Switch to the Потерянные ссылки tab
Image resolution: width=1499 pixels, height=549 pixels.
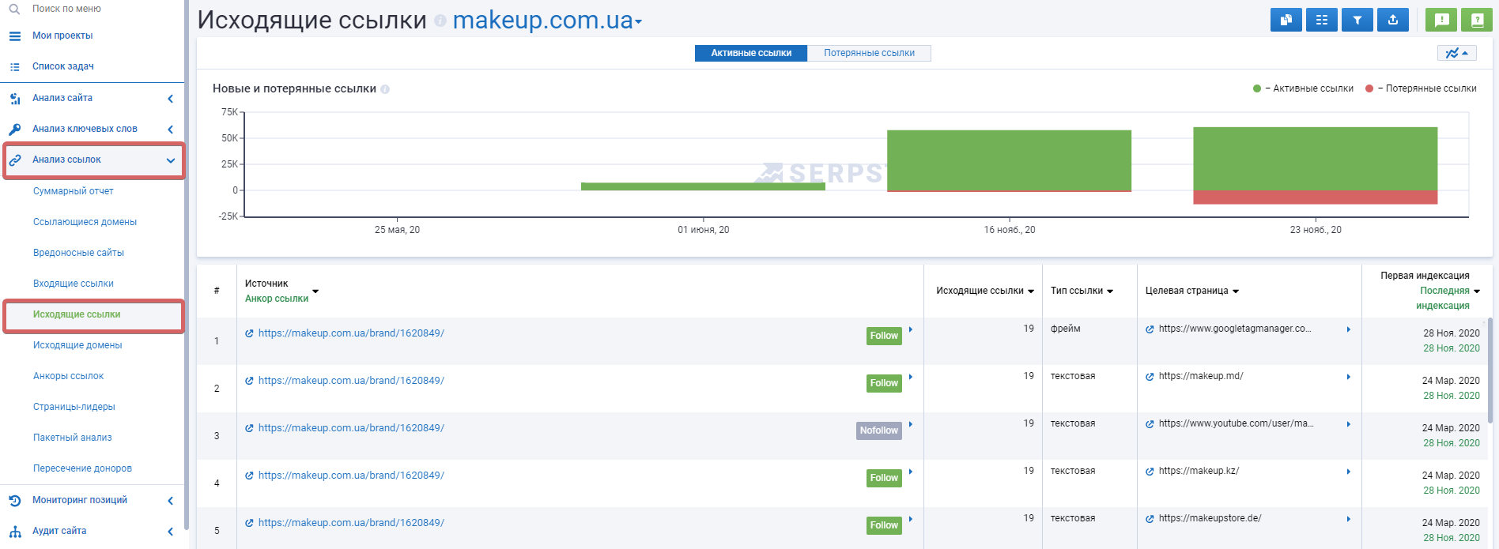[x=869, y=53]
